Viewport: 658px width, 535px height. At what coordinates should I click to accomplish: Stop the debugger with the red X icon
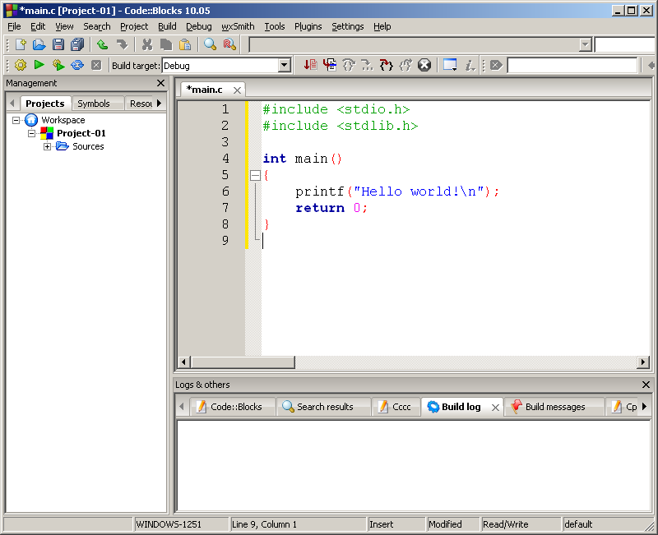[424, 65]
